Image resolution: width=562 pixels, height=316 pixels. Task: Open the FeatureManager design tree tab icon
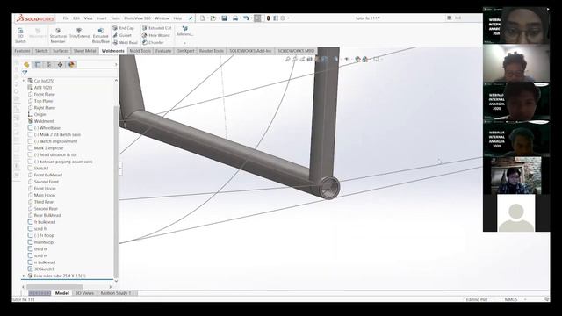(26, 64)
